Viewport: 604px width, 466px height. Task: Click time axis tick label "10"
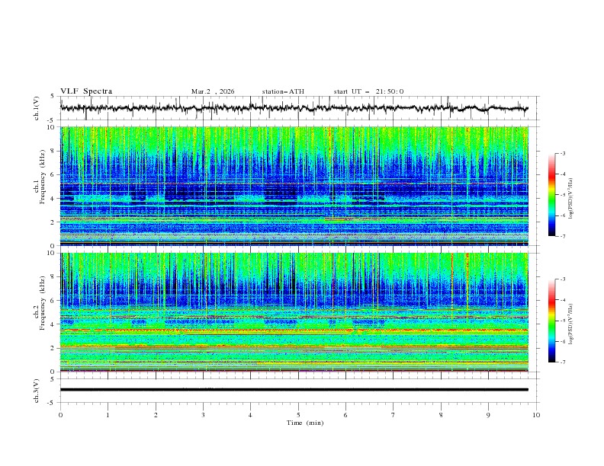536,415
